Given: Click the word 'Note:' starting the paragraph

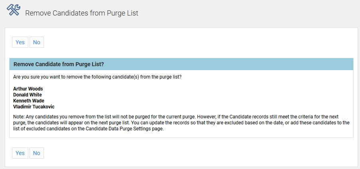Looking at the screenshot, I should point(20,116).
